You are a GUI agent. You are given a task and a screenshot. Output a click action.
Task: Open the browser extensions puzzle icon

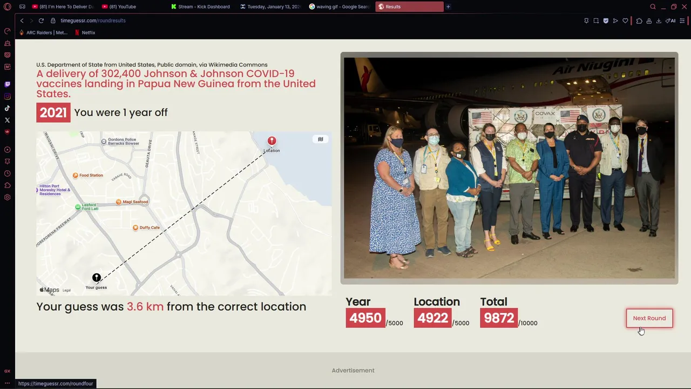(x=639, y=21)
